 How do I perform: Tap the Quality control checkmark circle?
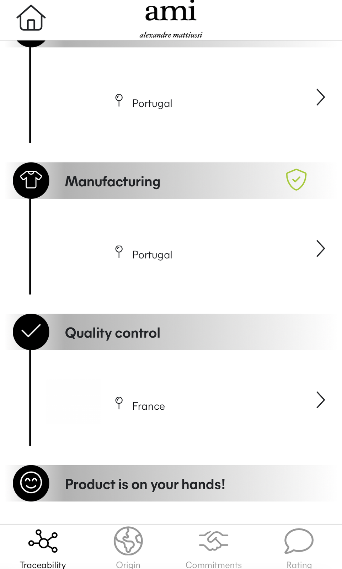[x=31, y=332]
